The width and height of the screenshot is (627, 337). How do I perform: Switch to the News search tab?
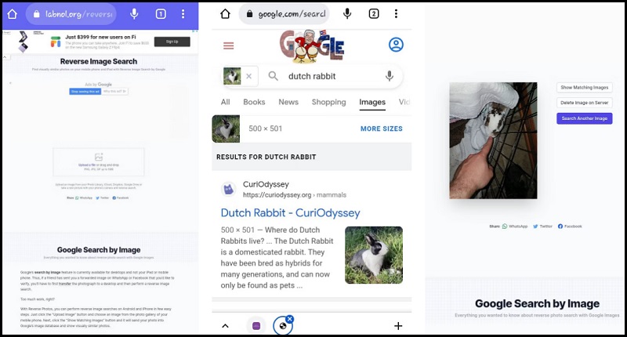pyautogui.click(x=288, y=102)
